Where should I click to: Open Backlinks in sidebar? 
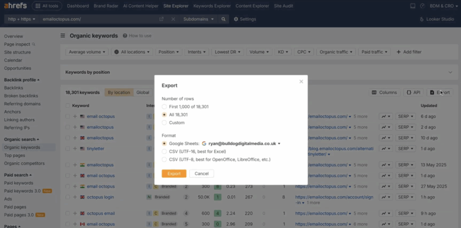[14, 88]
